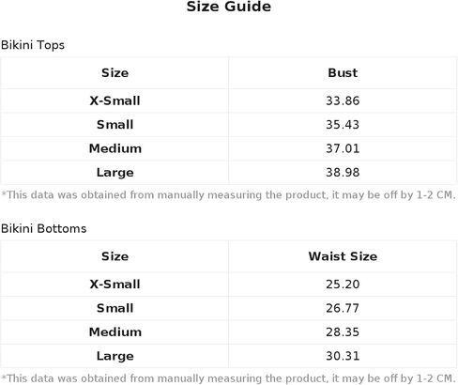The image size is (458, 385).
Task: Select Small row label under Bikini Tops
Action: [114, 125]
